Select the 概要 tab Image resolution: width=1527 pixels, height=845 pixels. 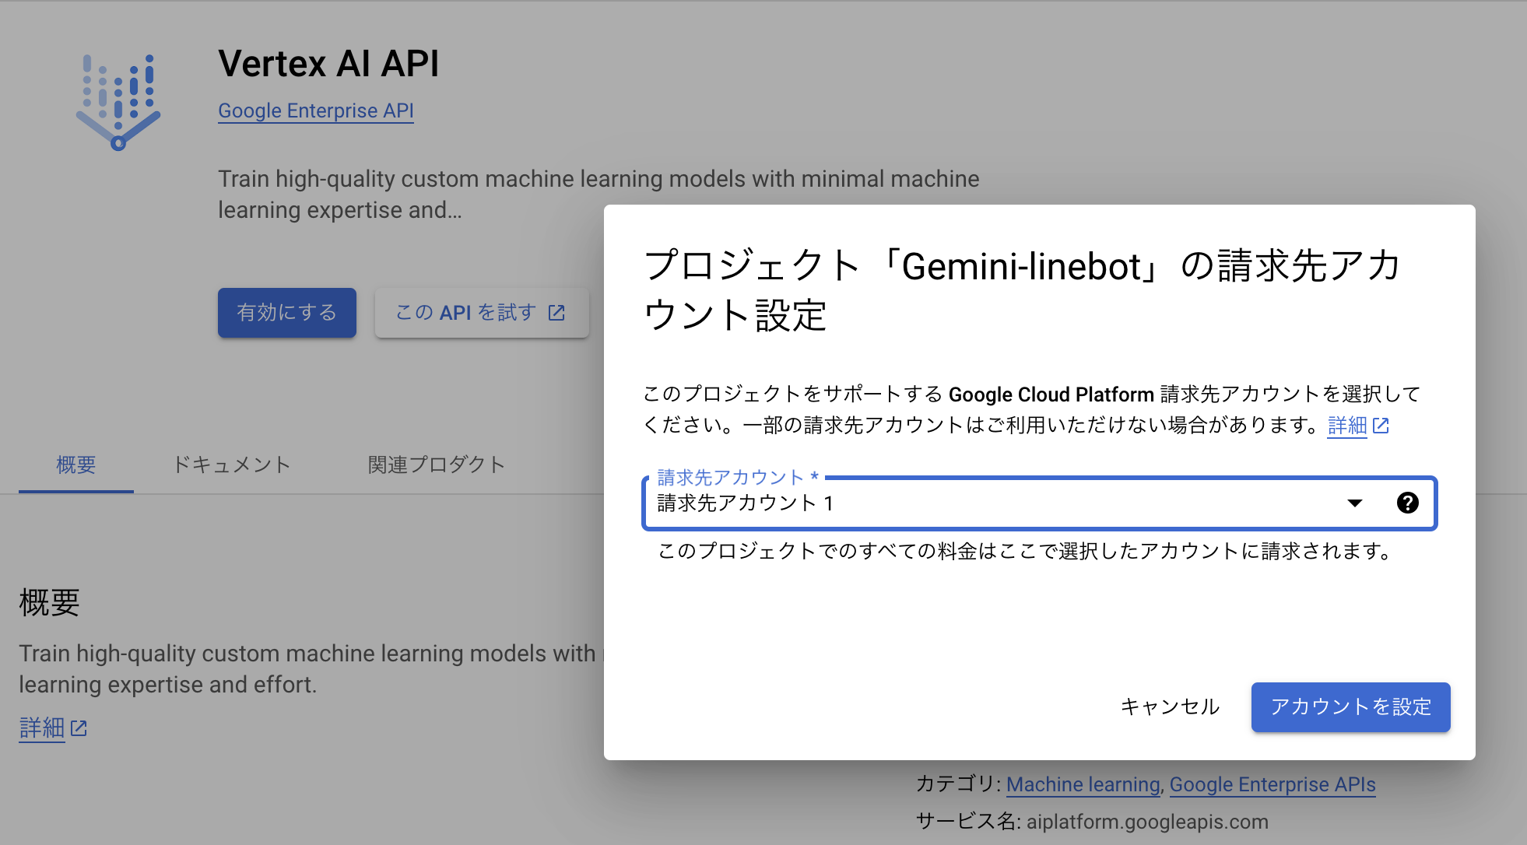pos(75,465)
